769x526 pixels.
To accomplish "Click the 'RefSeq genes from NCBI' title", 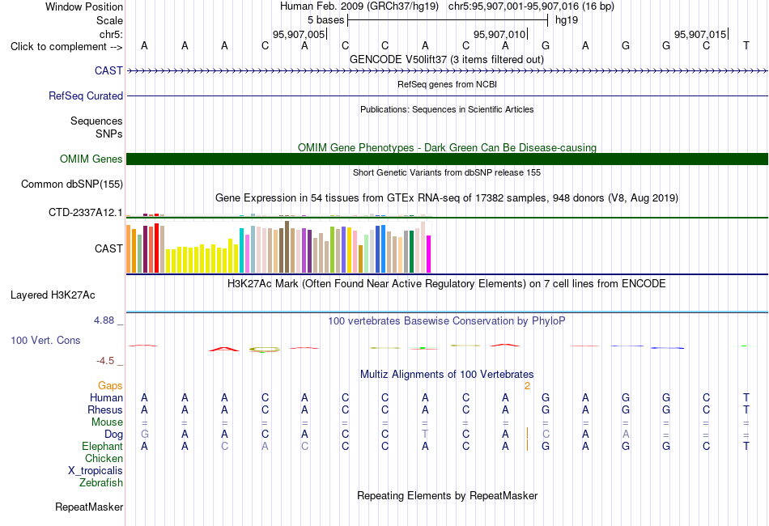I will (x=447, y=84).
